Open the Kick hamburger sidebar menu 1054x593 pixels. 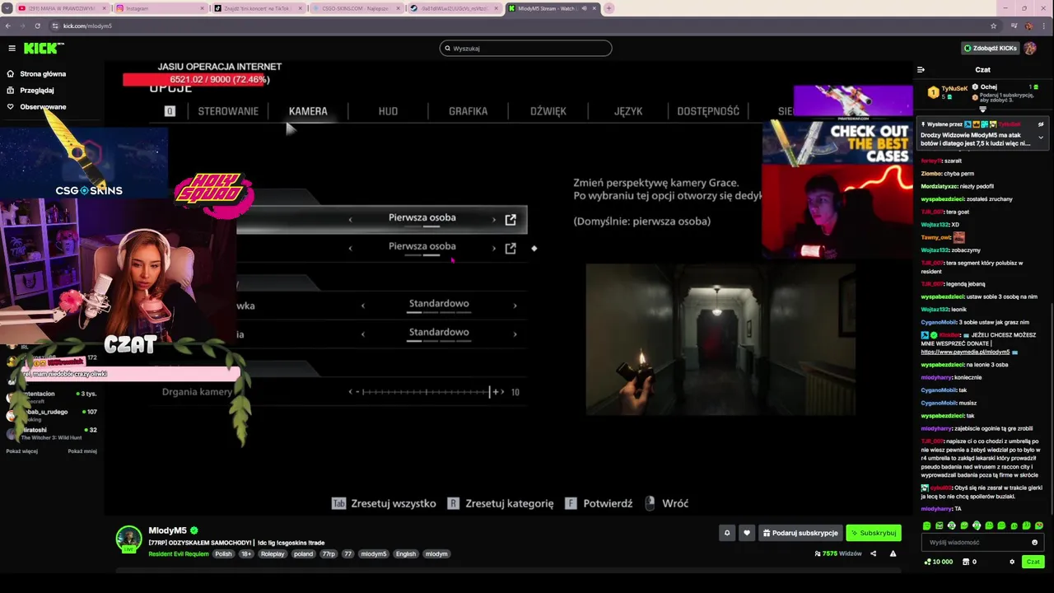click(x=12, y=49)
